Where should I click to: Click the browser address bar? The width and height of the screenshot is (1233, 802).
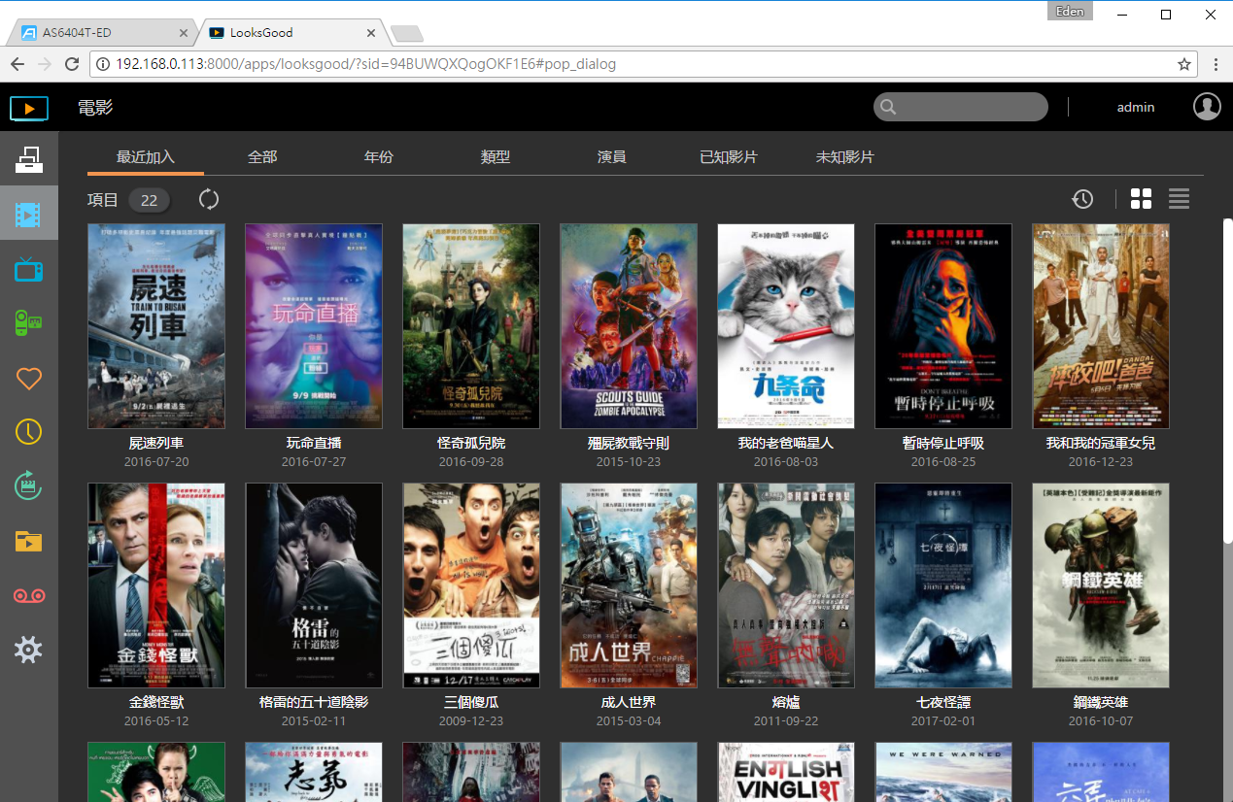[641, 64]
